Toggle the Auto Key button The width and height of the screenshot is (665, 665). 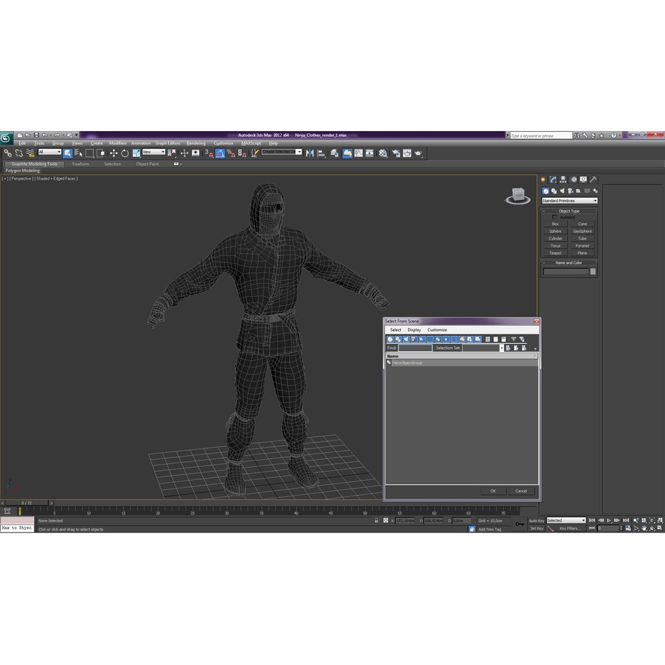click(x=536, y=521)
